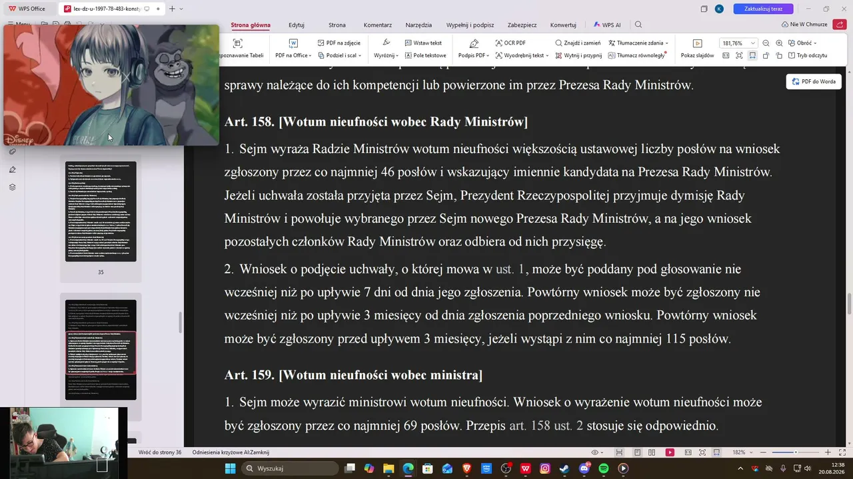853x479 pixels.
Task: Zoom out with the ribbon minus magnifier
Action: (x=766, y=43)
